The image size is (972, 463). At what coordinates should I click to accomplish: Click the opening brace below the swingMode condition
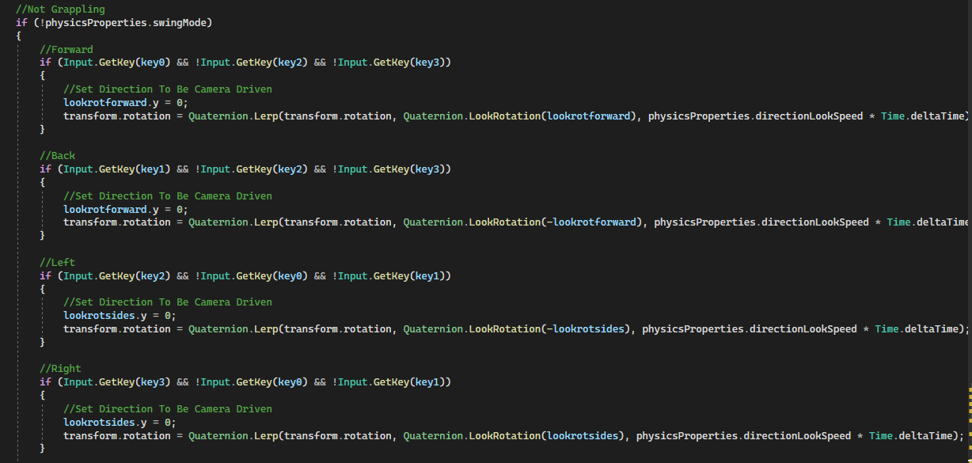pyautogui.click(x=19, y=36)
